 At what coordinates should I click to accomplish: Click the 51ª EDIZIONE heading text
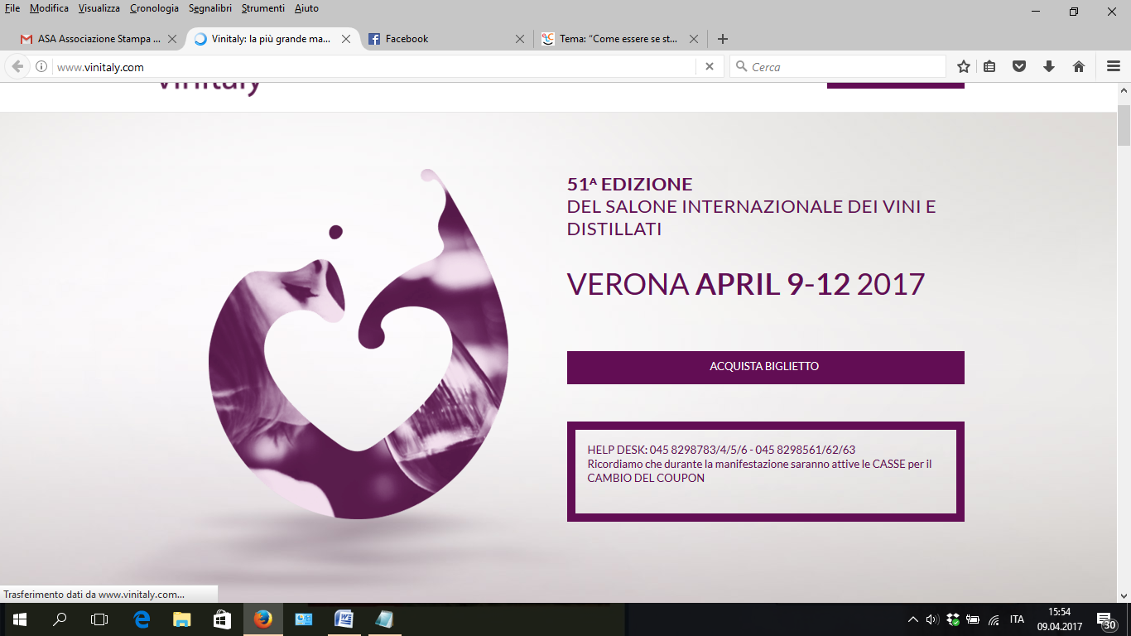click(629, 184)
